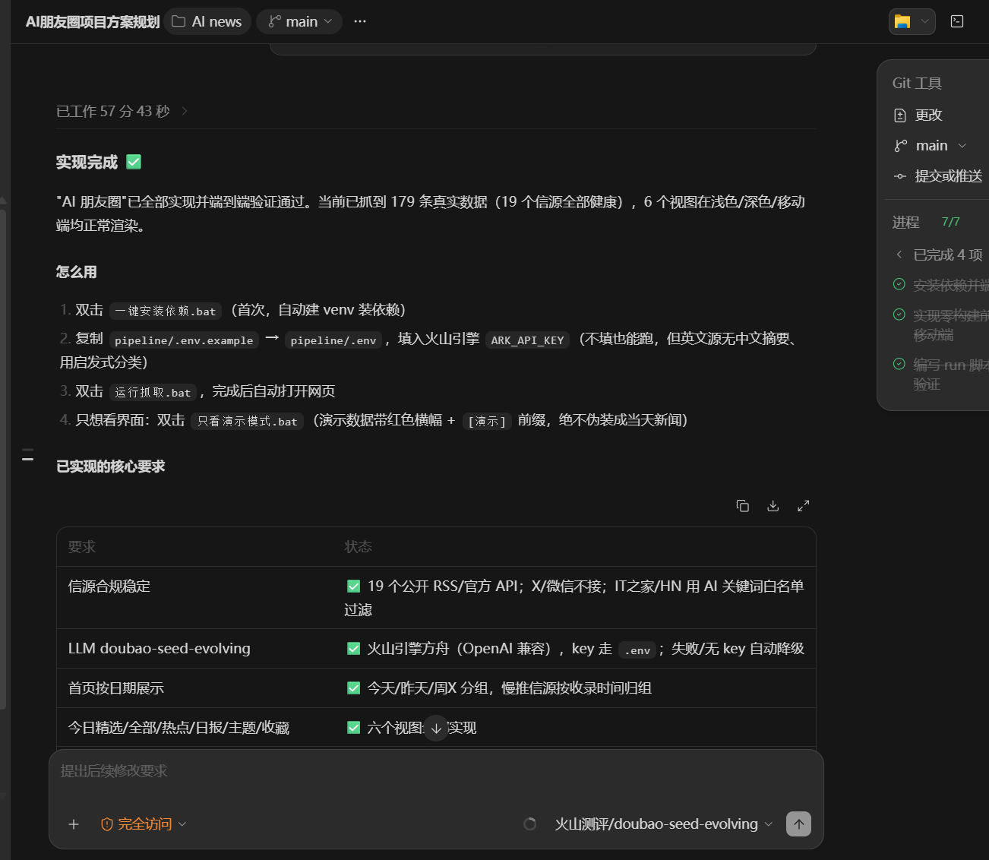Click the file explorer open-in icon
989x860 pixels.
902,21
